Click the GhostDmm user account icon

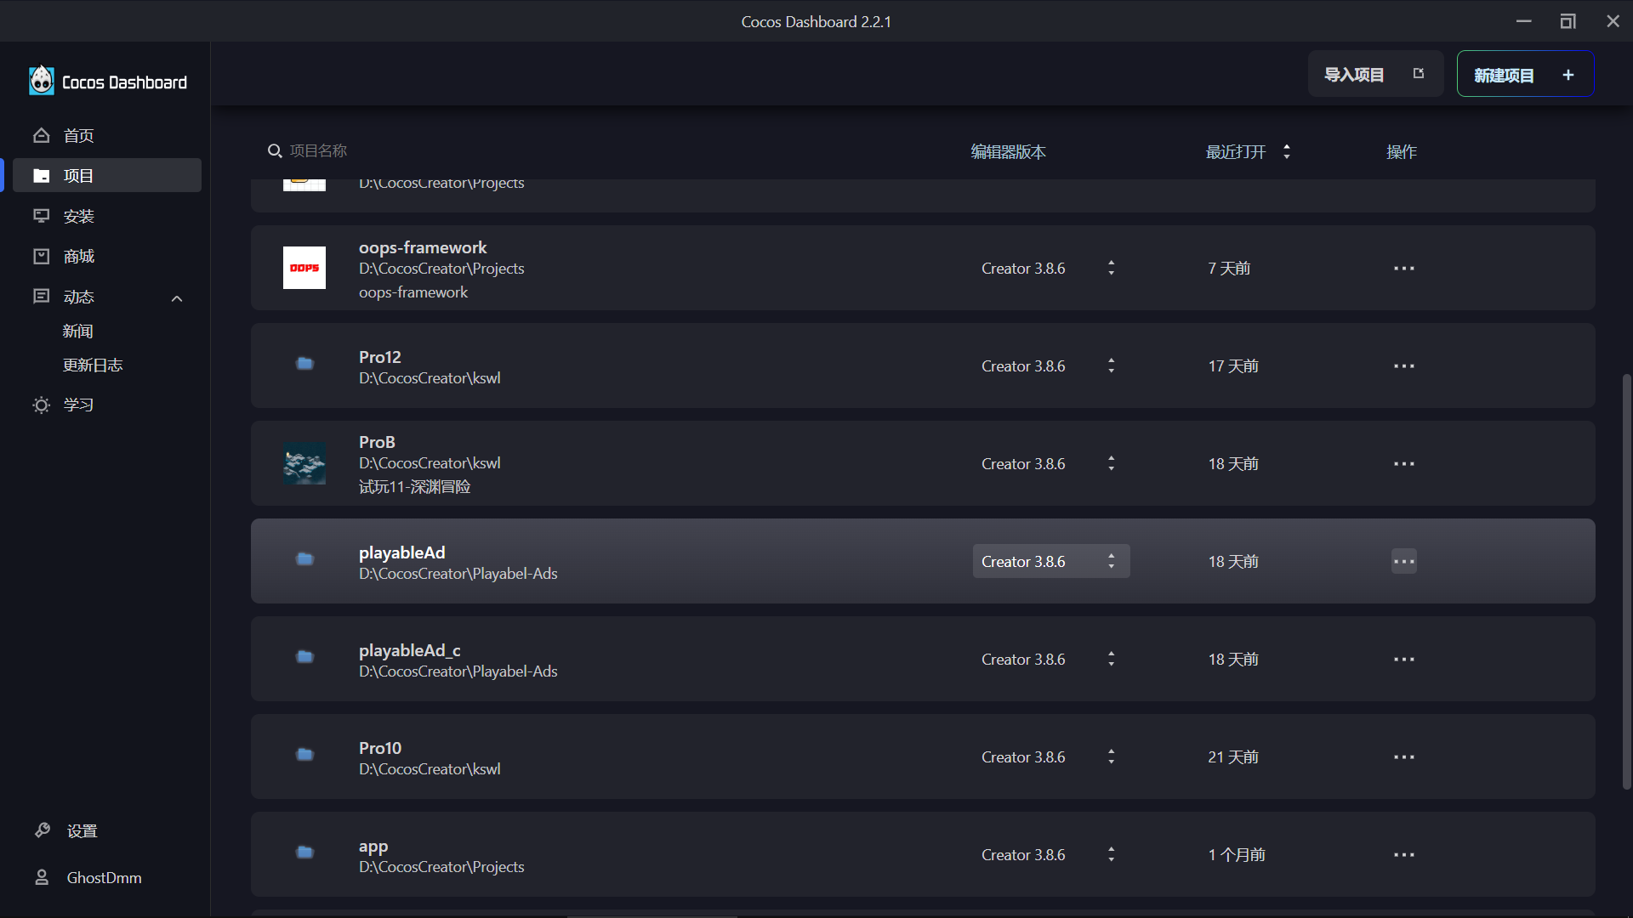[42, 877]
